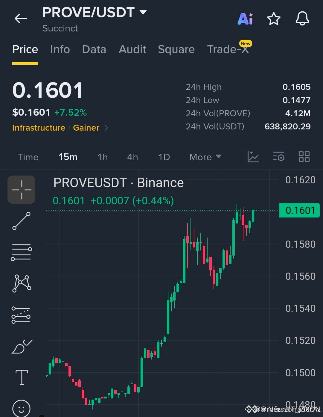Click the 0.1500 price axis label
Screen dimensions: 323x417
coord(300,373)
